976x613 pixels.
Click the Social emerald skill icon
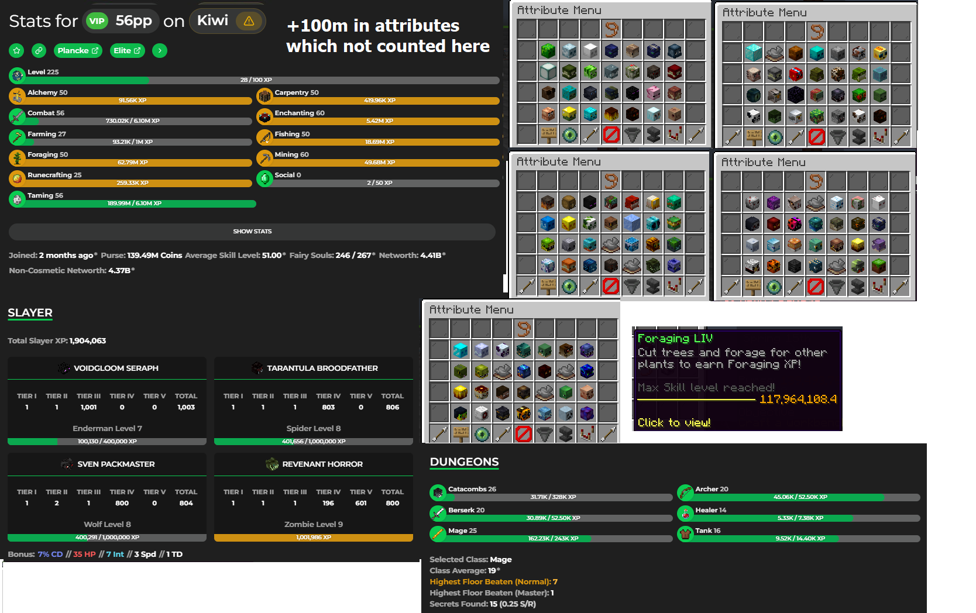point(264,178)
